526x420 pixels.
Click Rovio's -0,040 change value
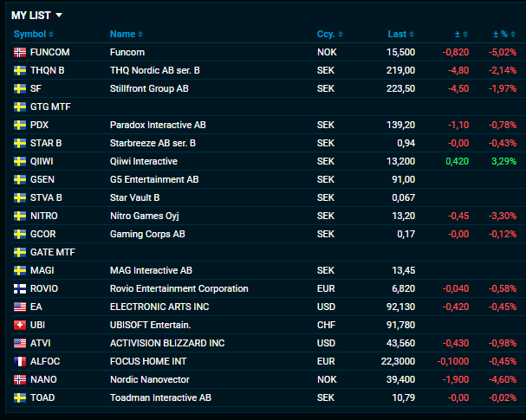[456, 288]
